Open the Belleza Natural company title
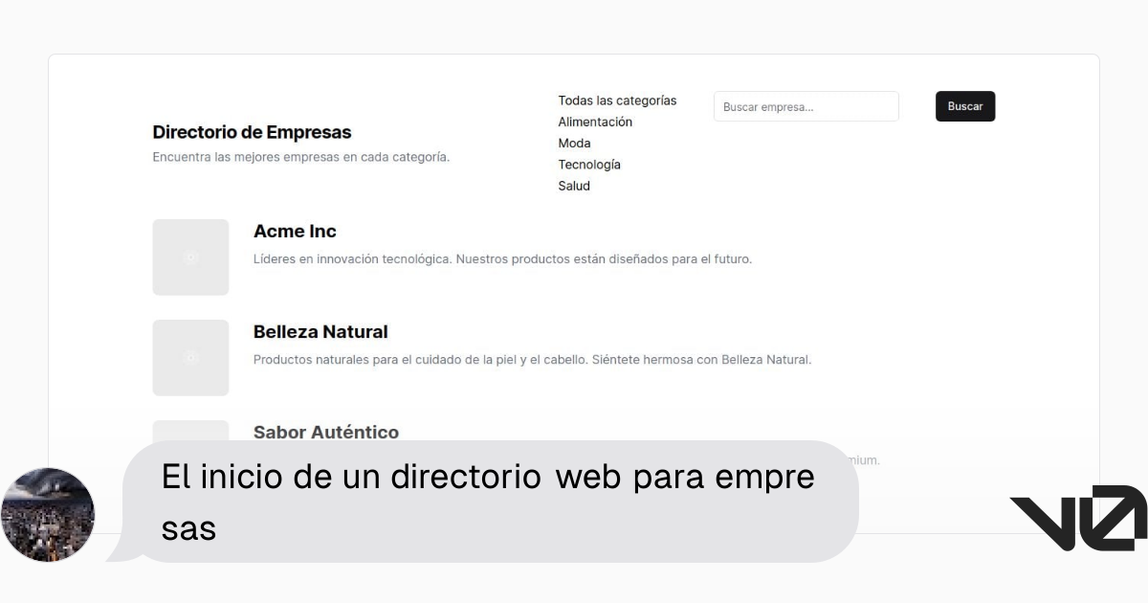1148x603 pixels. click(320, 332)
